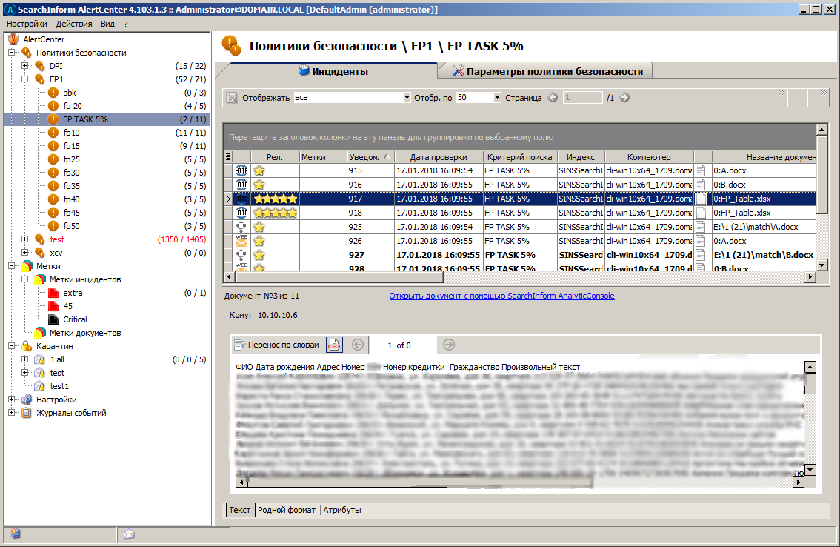The width and height of the screenshot is (840, 547).
Task: Click the page number input field
Action: pyautogui.click(x=583, y=98)
